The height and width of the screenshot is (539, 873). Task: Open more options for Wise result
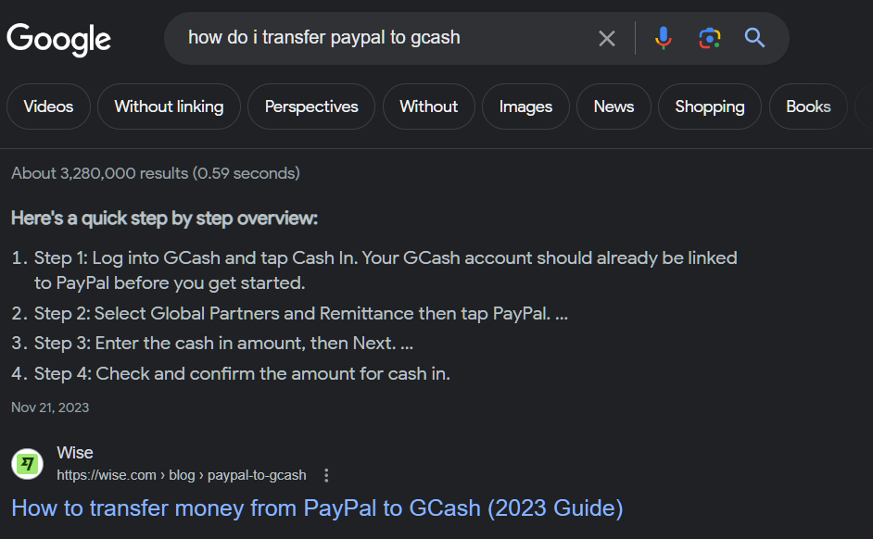tap(326, 475)
